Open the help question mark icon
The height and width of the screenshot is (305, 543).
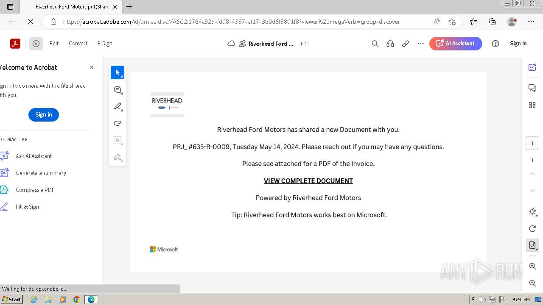coord(495,44)
